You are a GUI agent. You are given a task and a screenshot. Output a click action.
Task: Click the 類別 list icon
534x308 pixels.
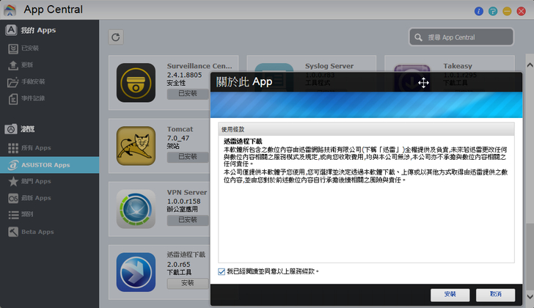(x=13, y=214)
